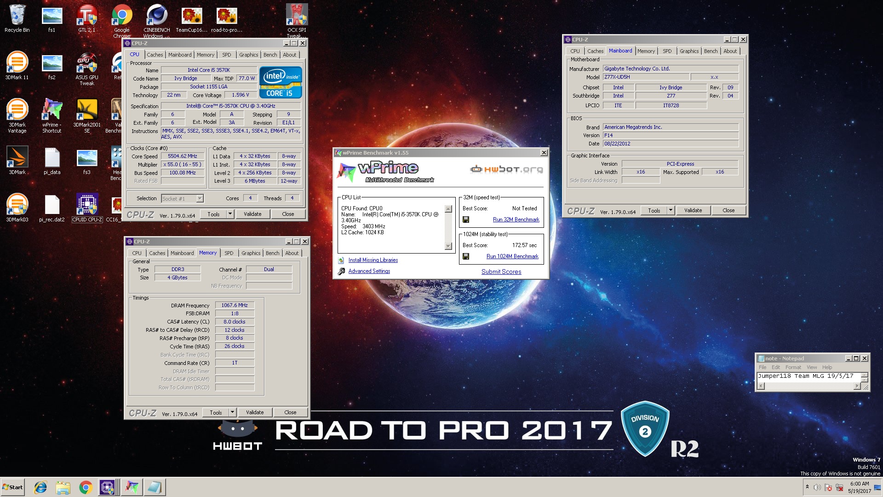Screen dimensions: 883x497
Task: Switch to wPrime via taskbar icon
Action: pyautogui.click(x=132, y=487)
